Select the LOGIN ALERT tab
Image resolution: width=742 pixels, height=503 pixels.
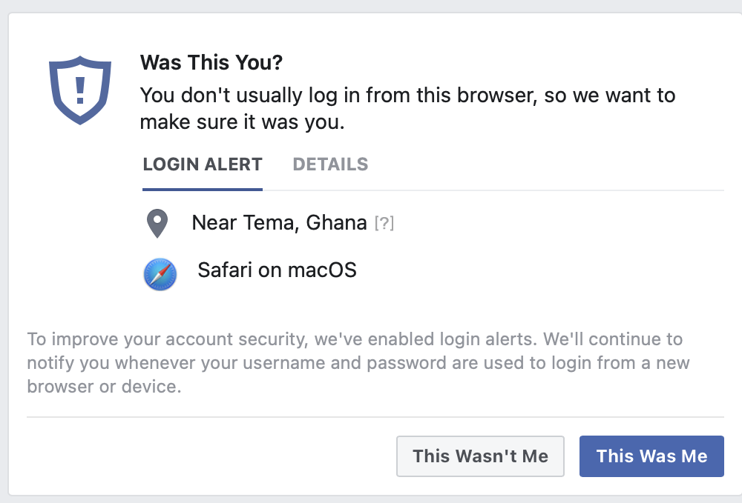(203, 164)
